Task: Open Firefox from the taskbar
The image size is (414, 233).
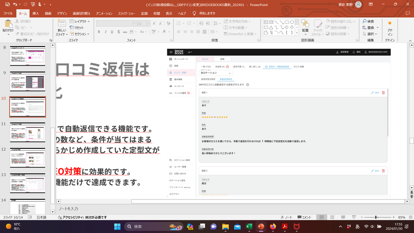Action: (x=273, y=227)
